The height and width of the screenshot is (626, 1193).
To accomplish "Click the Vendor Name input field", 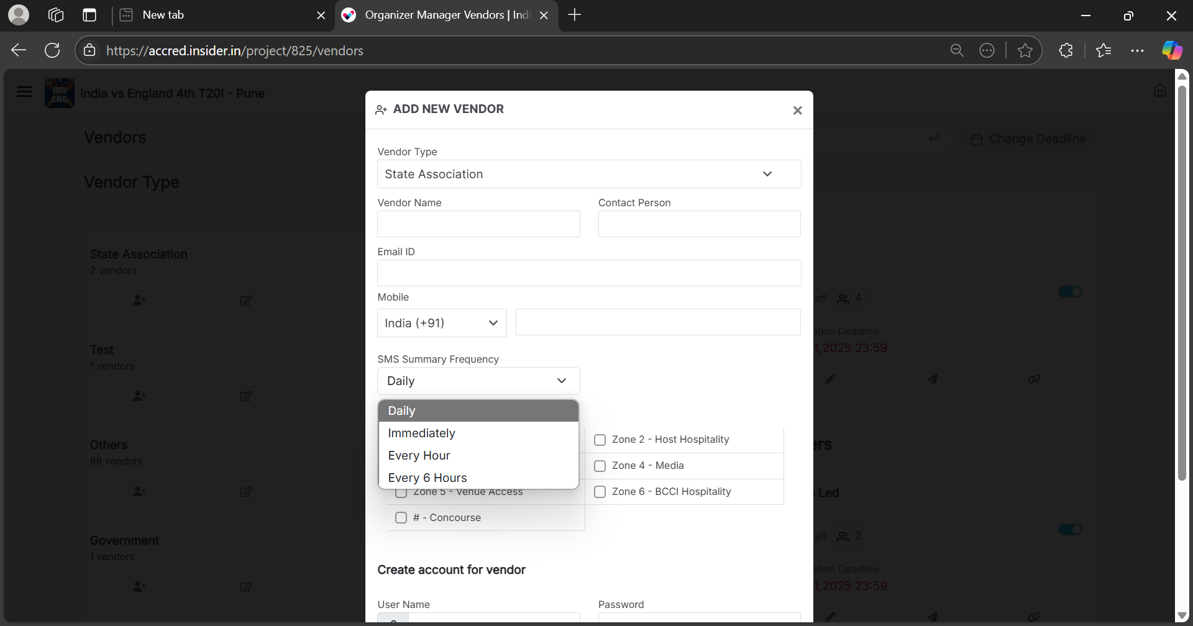I will [x=478, y=224].
